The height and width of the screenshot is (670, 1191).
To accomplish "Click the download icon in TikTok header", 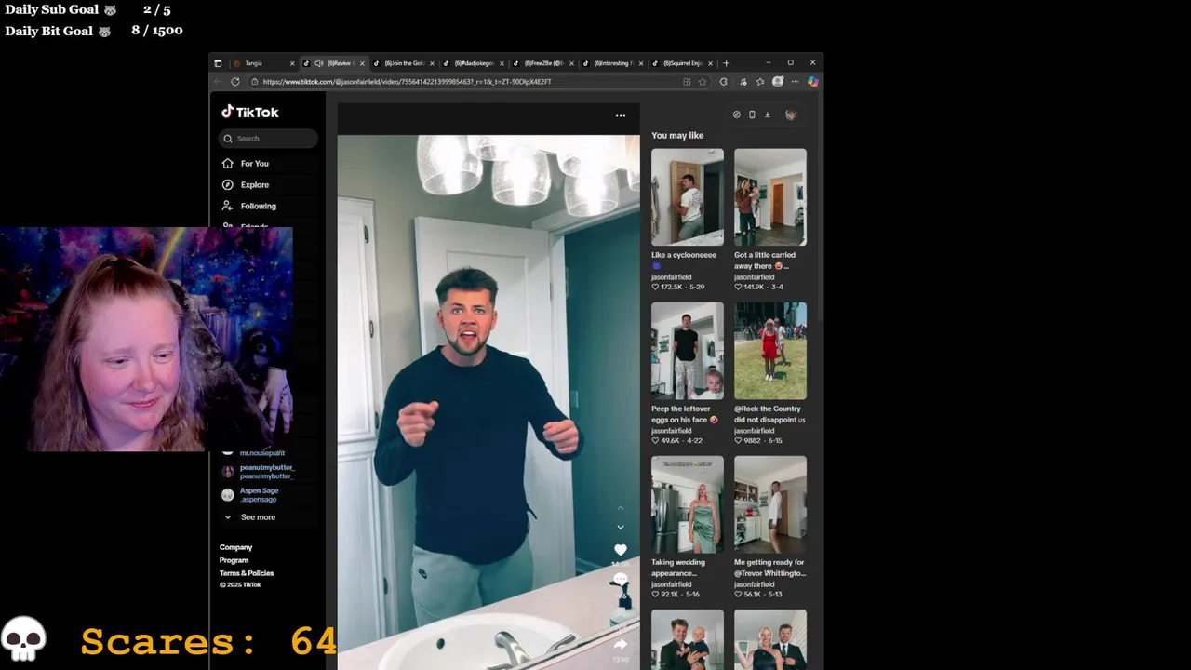I will coord(768,114).
